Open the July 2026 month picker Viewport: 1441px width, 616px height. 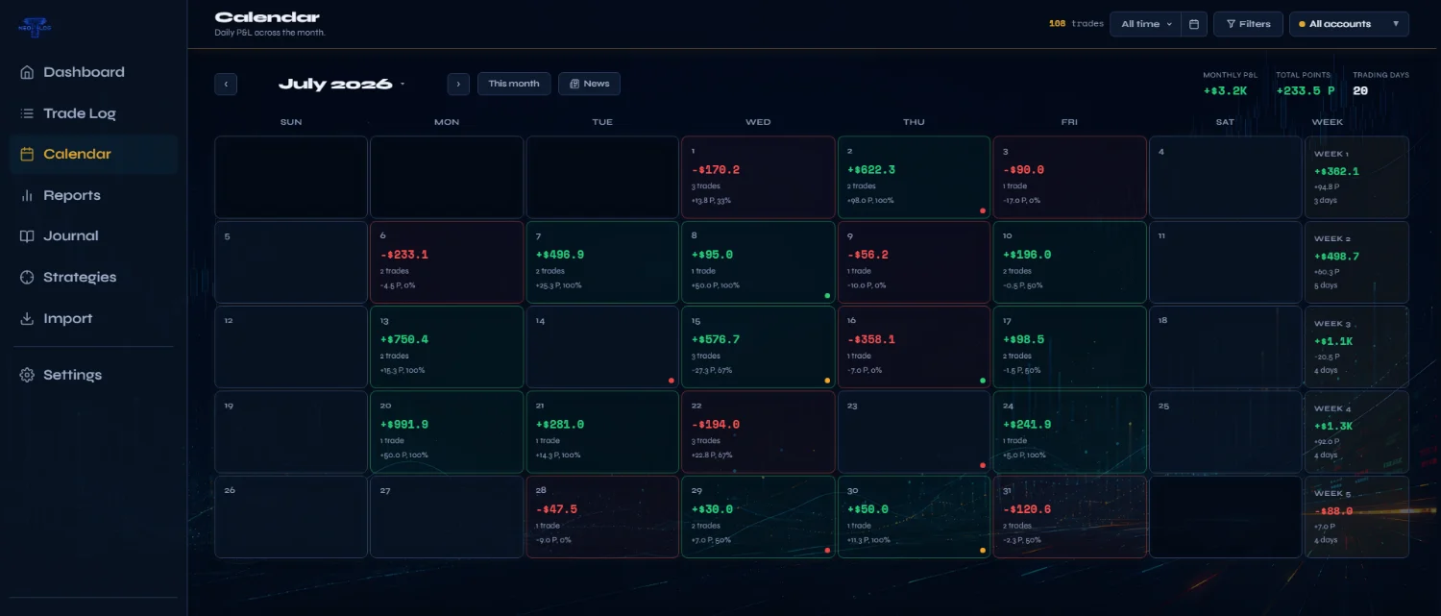342,84
